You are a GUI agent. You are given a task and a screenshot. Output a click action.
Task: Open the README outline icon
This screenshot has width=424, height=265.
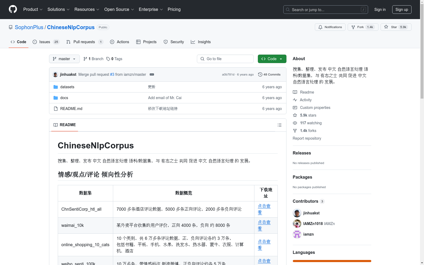click(x=279, y=125)
